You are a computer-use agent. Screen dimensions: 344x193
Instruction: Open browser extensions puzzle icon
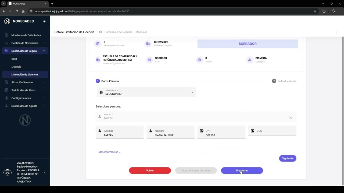pos(324,11)
